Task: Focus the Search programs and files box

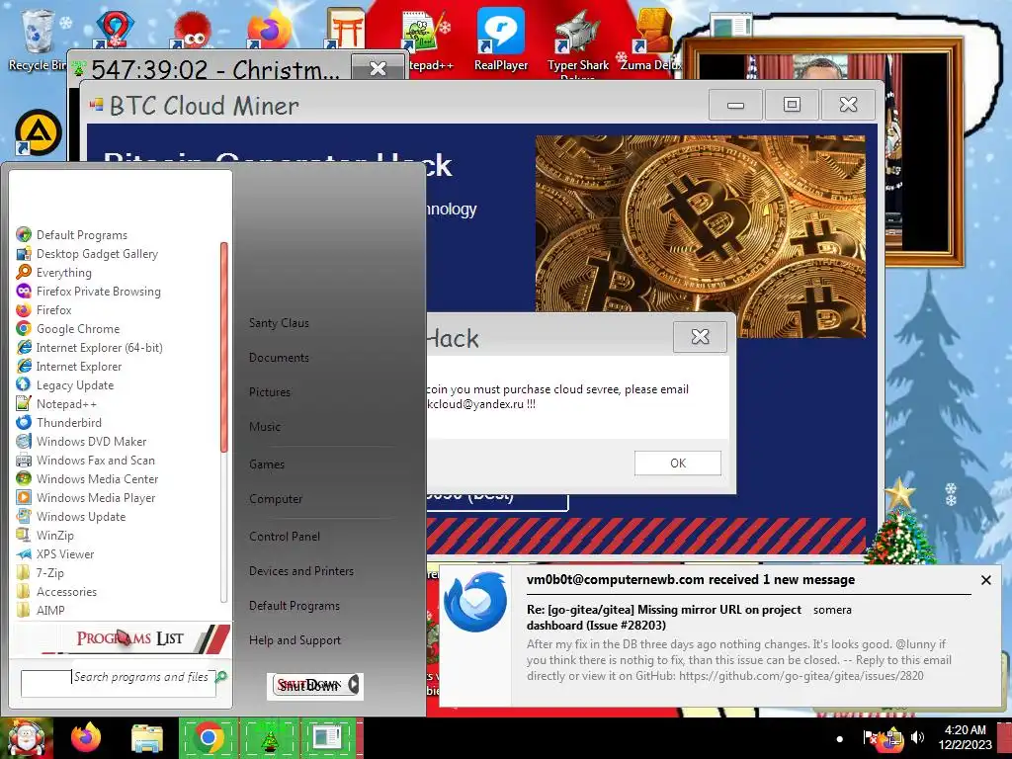Action: coord(119,683)
